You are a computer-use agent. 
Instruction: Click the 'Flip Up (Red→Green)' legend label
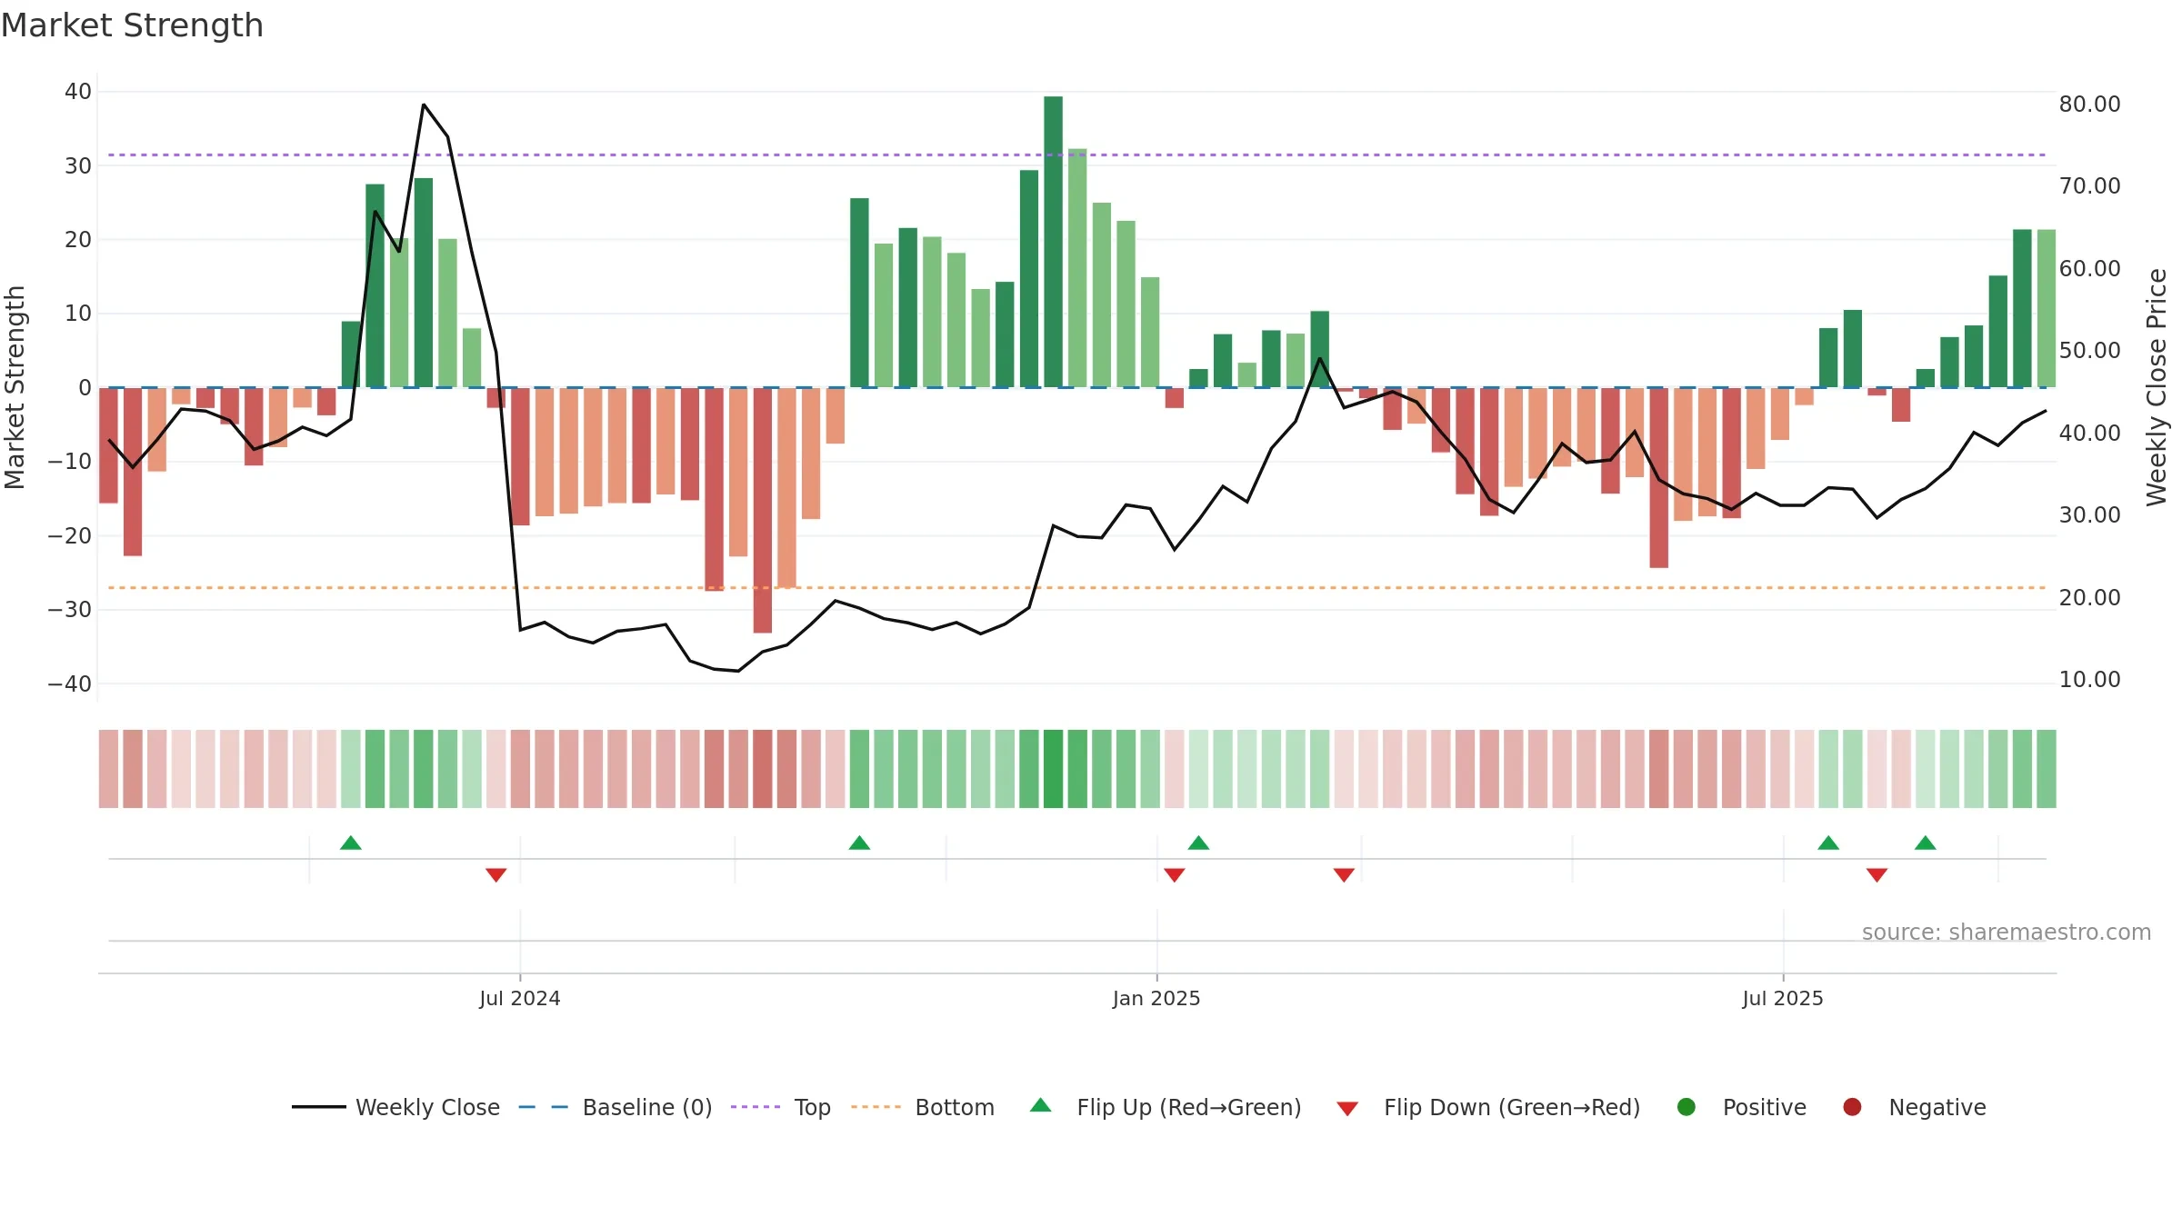click(1189, 1107)
